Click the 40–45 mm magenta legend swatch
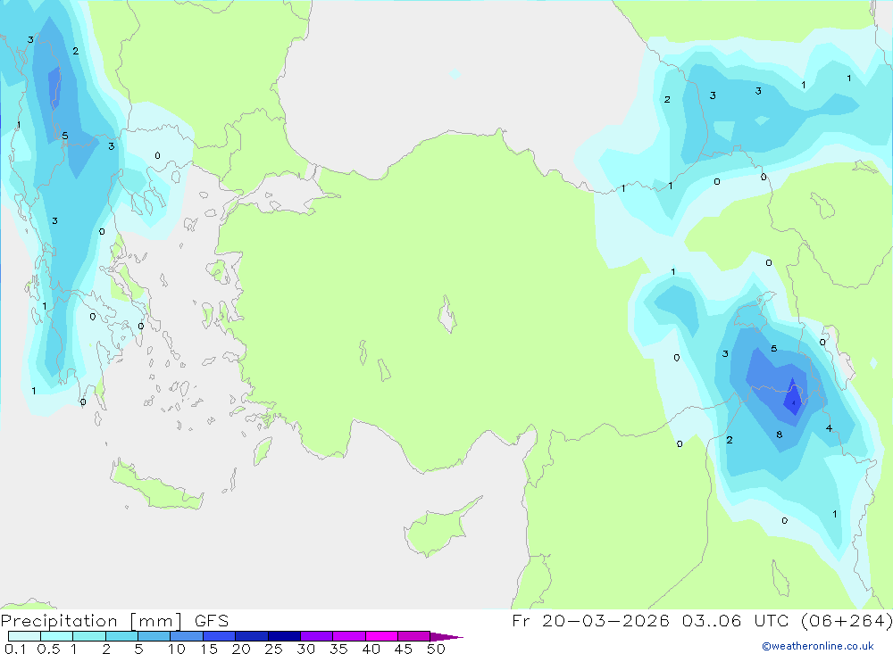 pyautogui.click(x=381, y=636)
